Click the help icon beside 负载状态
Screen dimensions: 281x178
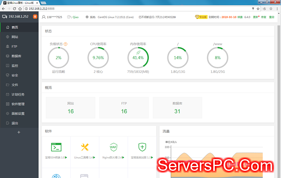coord(65,44)
